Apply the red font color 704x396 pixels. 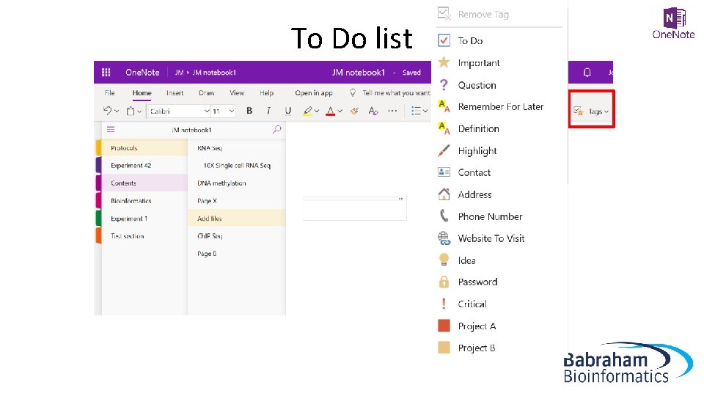[x=331, y=111]
